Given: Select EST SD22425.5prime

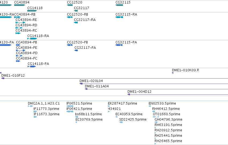Looking at the screenshot, I should tap(121, 122).
